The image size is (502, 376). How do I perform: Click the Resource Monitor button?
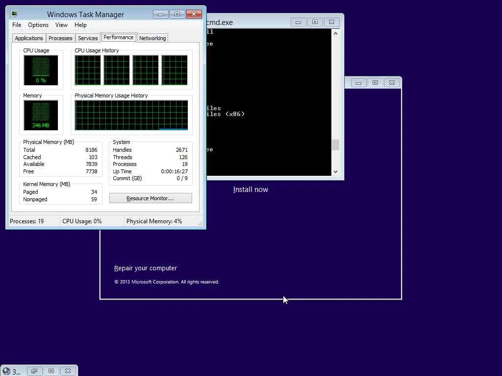tap(151, 198)
